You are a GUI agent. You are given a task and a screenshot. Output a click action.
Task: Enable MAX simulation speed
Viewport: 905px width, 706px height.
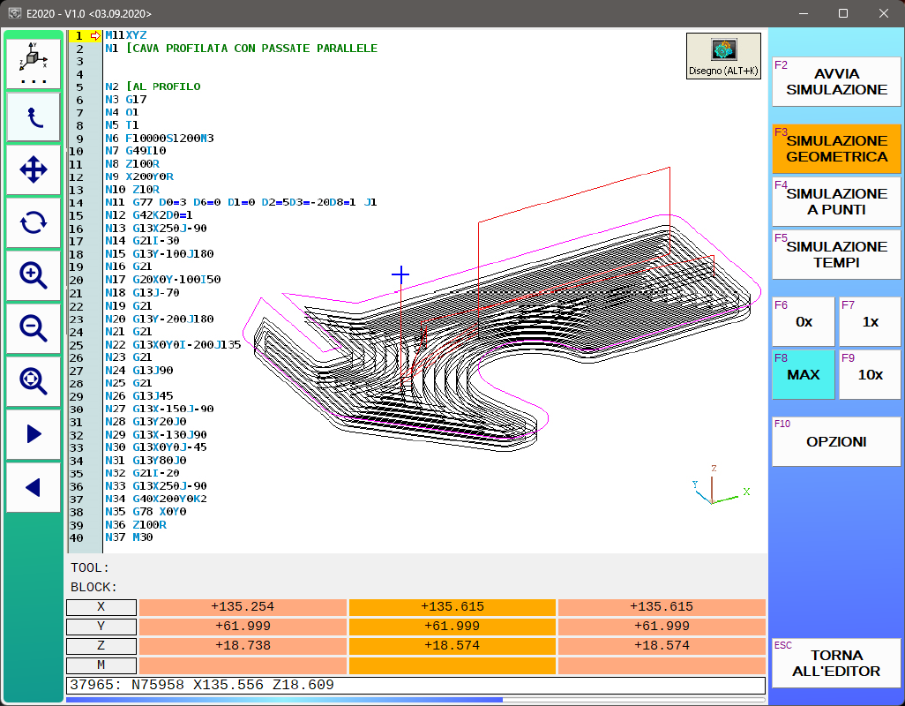click(803, 374)
